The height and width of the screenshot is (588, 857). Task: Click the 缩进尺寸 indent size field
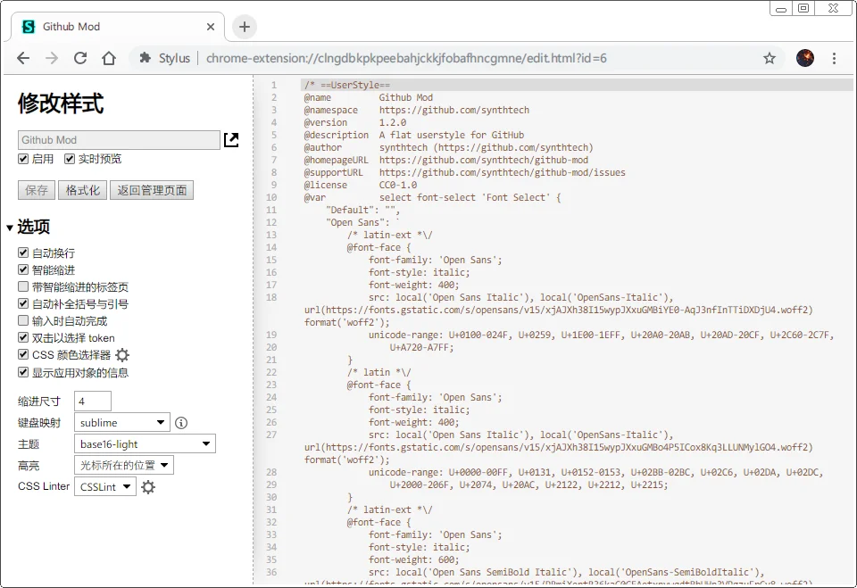(93, 402)
